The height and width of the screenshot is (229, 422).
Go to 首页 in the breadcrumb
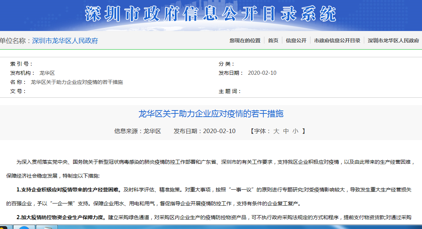[273, 40]
